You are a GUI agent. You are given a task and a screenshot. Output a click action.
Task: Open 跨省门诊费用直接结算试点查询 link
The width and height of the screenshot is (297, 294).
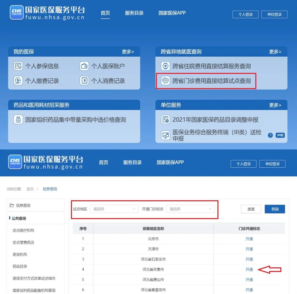211,81
